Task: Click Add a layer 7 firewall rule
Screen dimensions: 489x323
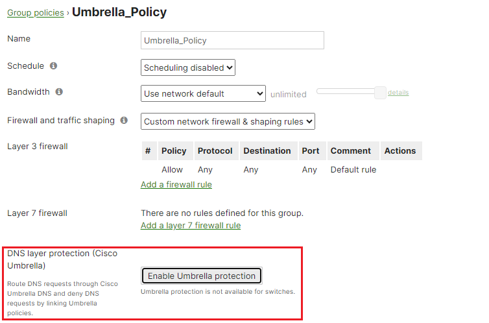Action: click(x=191, y=226)
